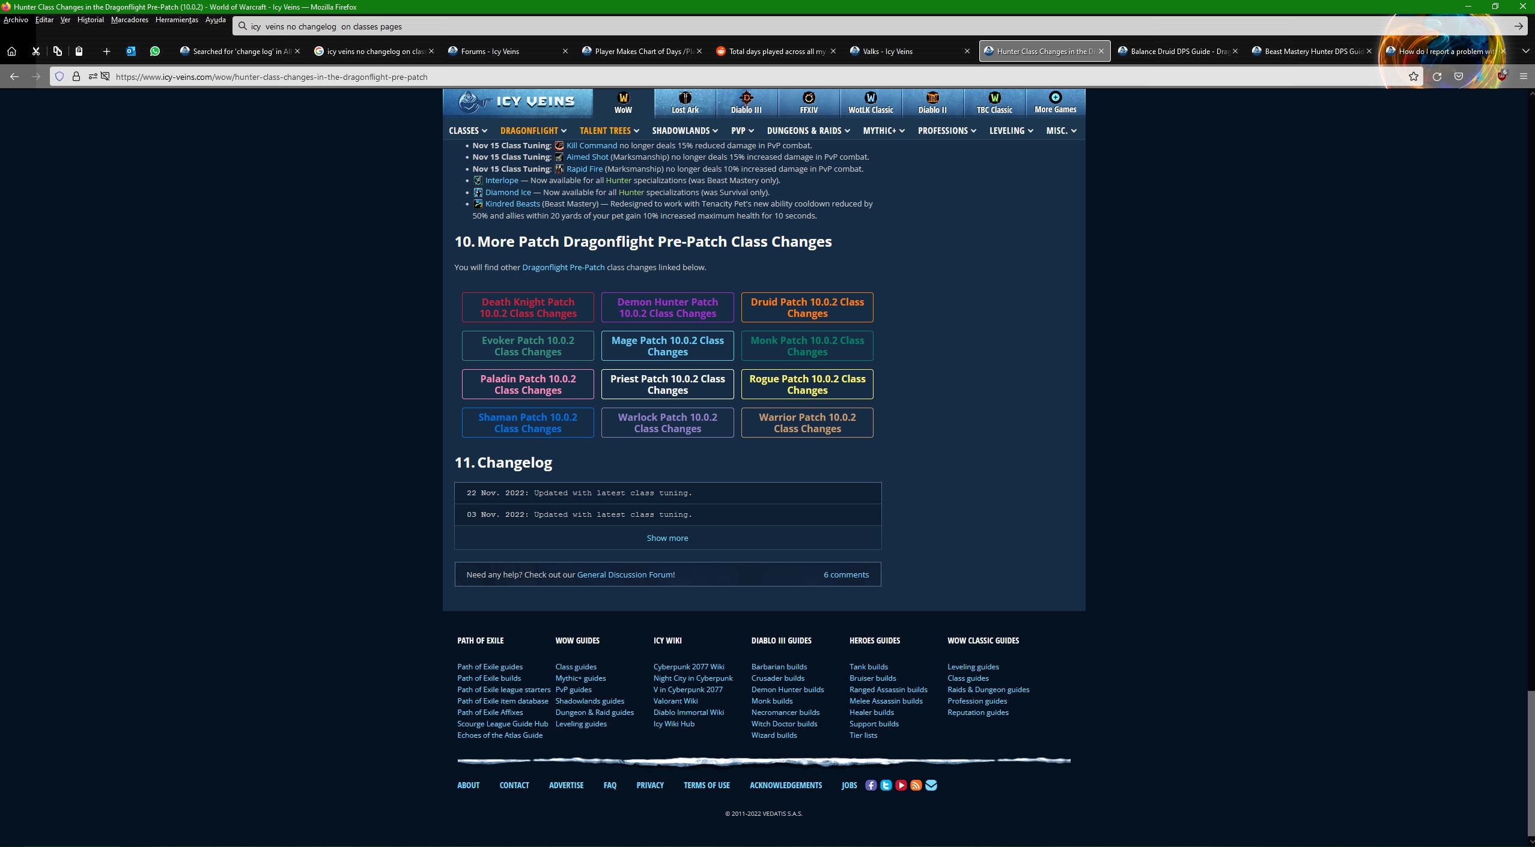Open the uBlock Origin extension icon

[1502, 76]
